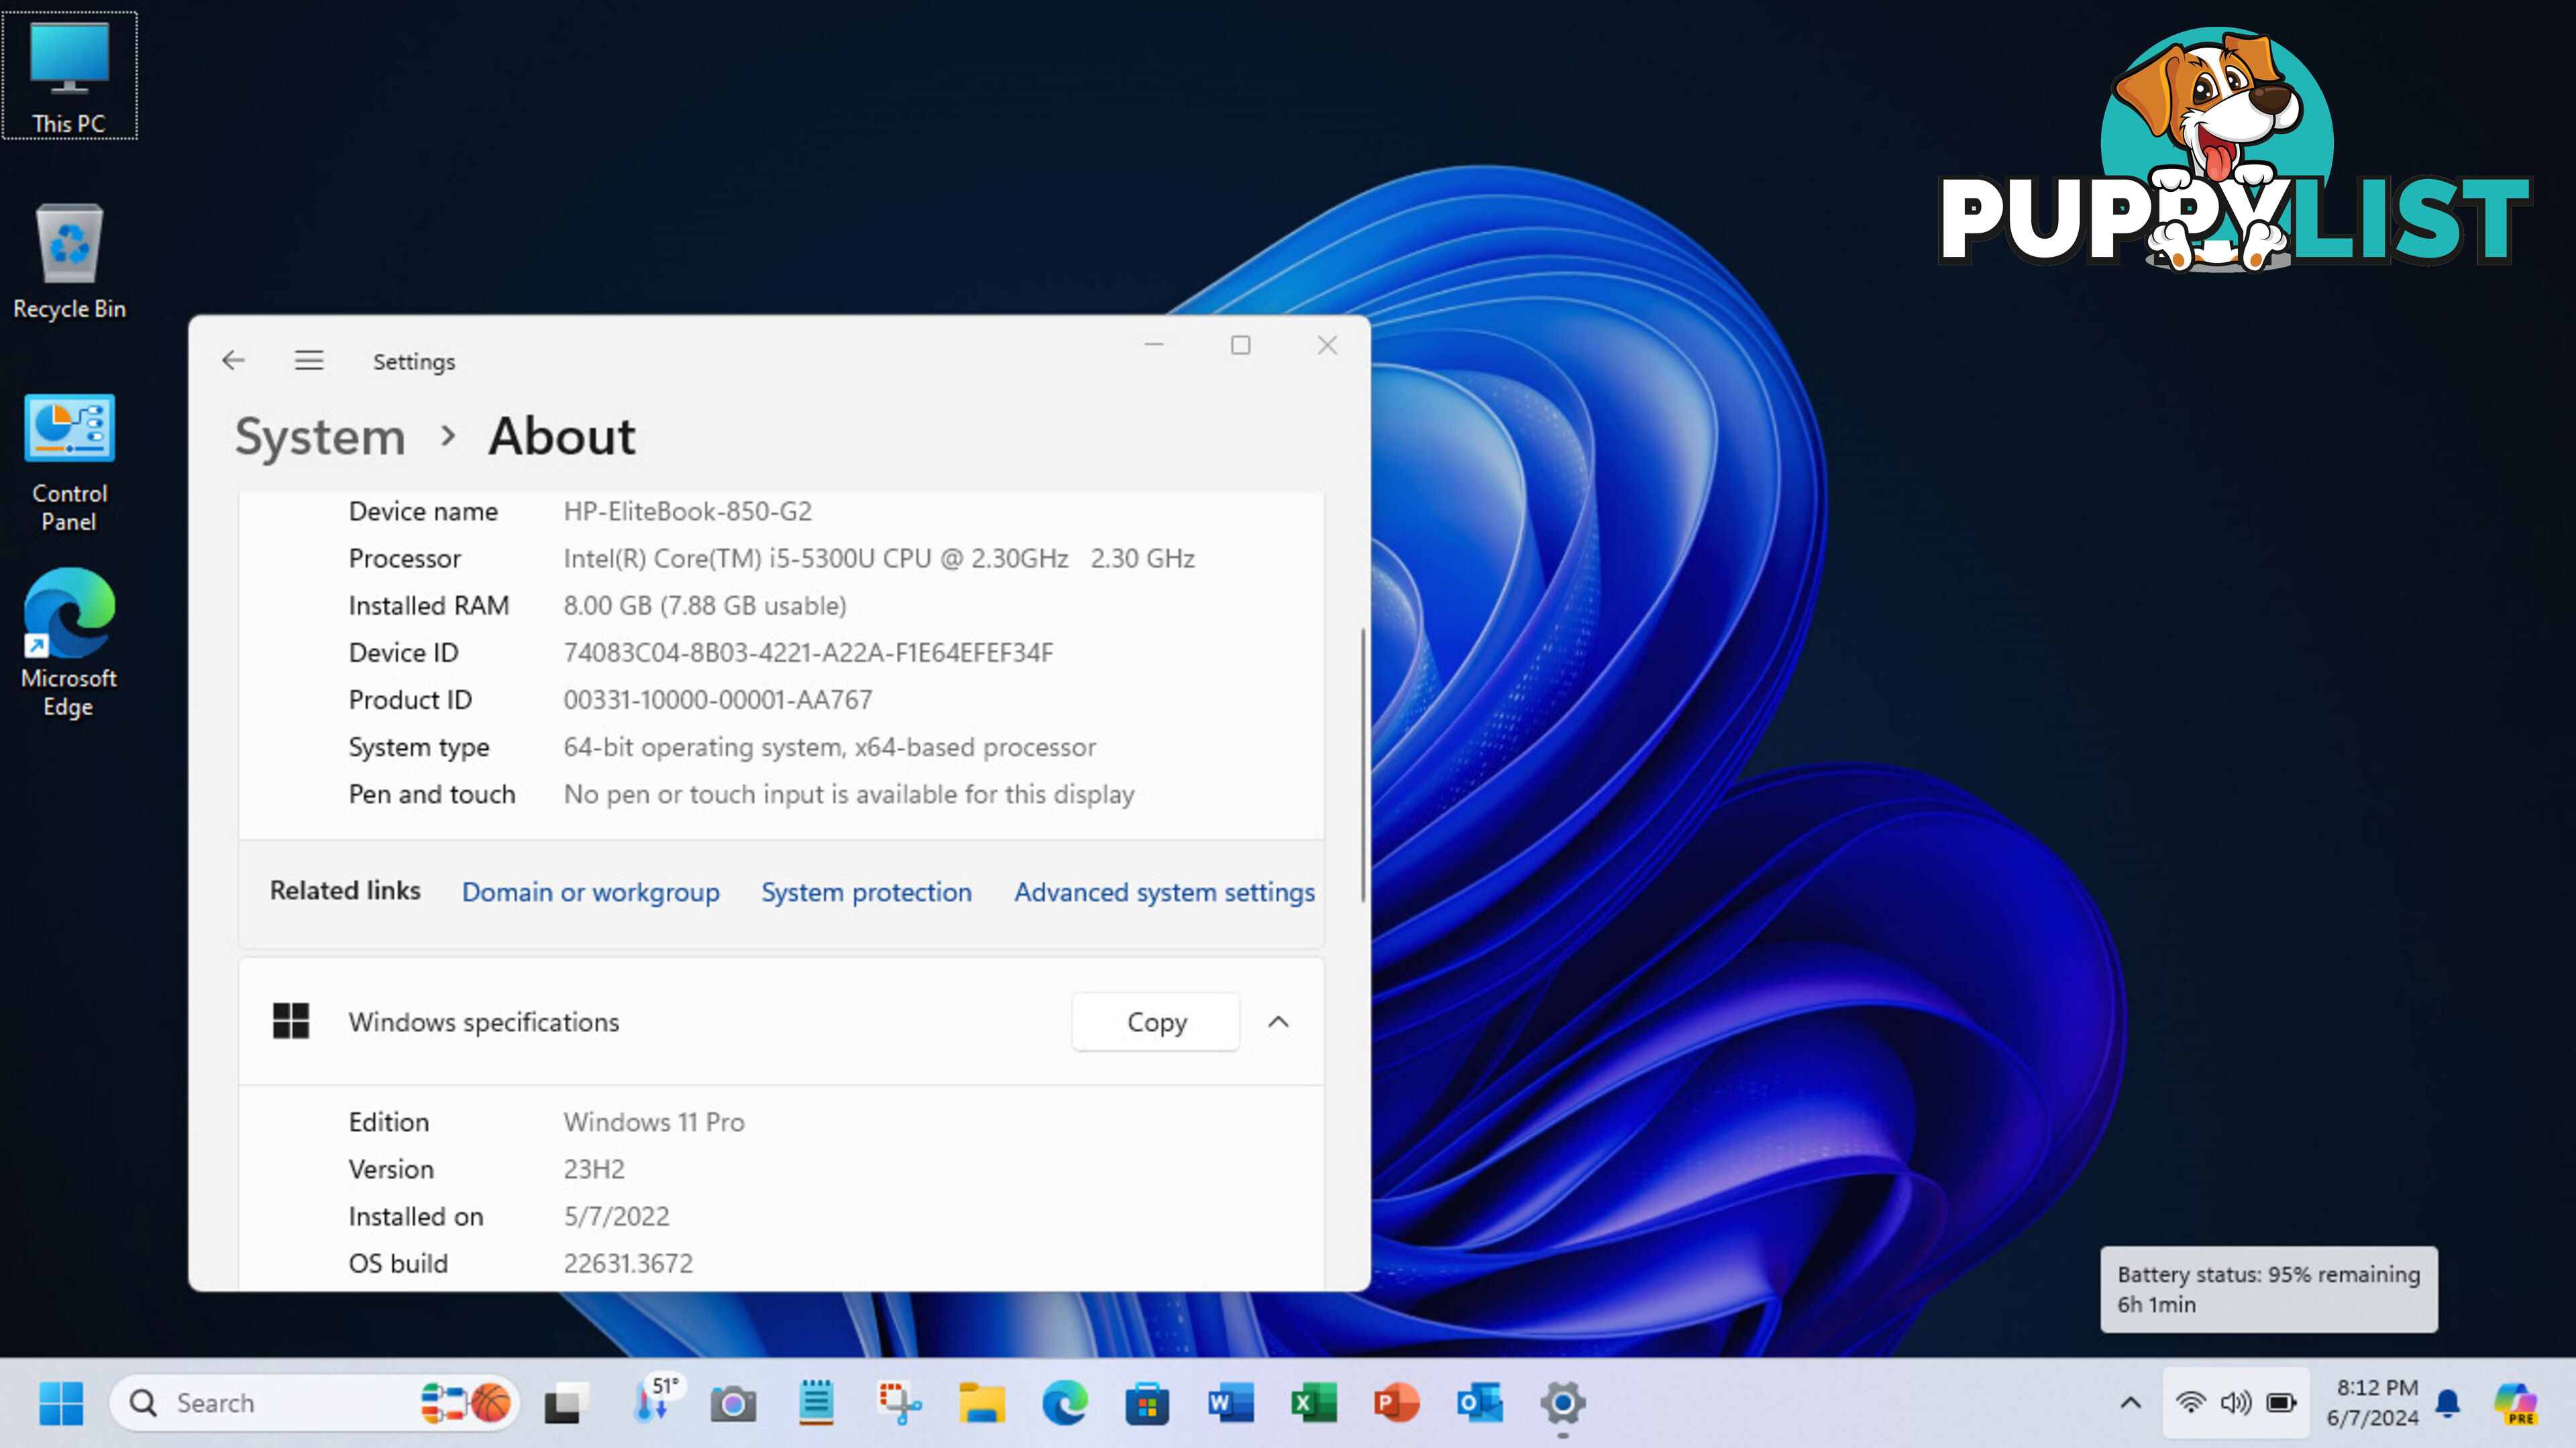Open Microsoft Store from the taskbar
This screenshot has width=2576, height=1448.
point(1147,1403)
